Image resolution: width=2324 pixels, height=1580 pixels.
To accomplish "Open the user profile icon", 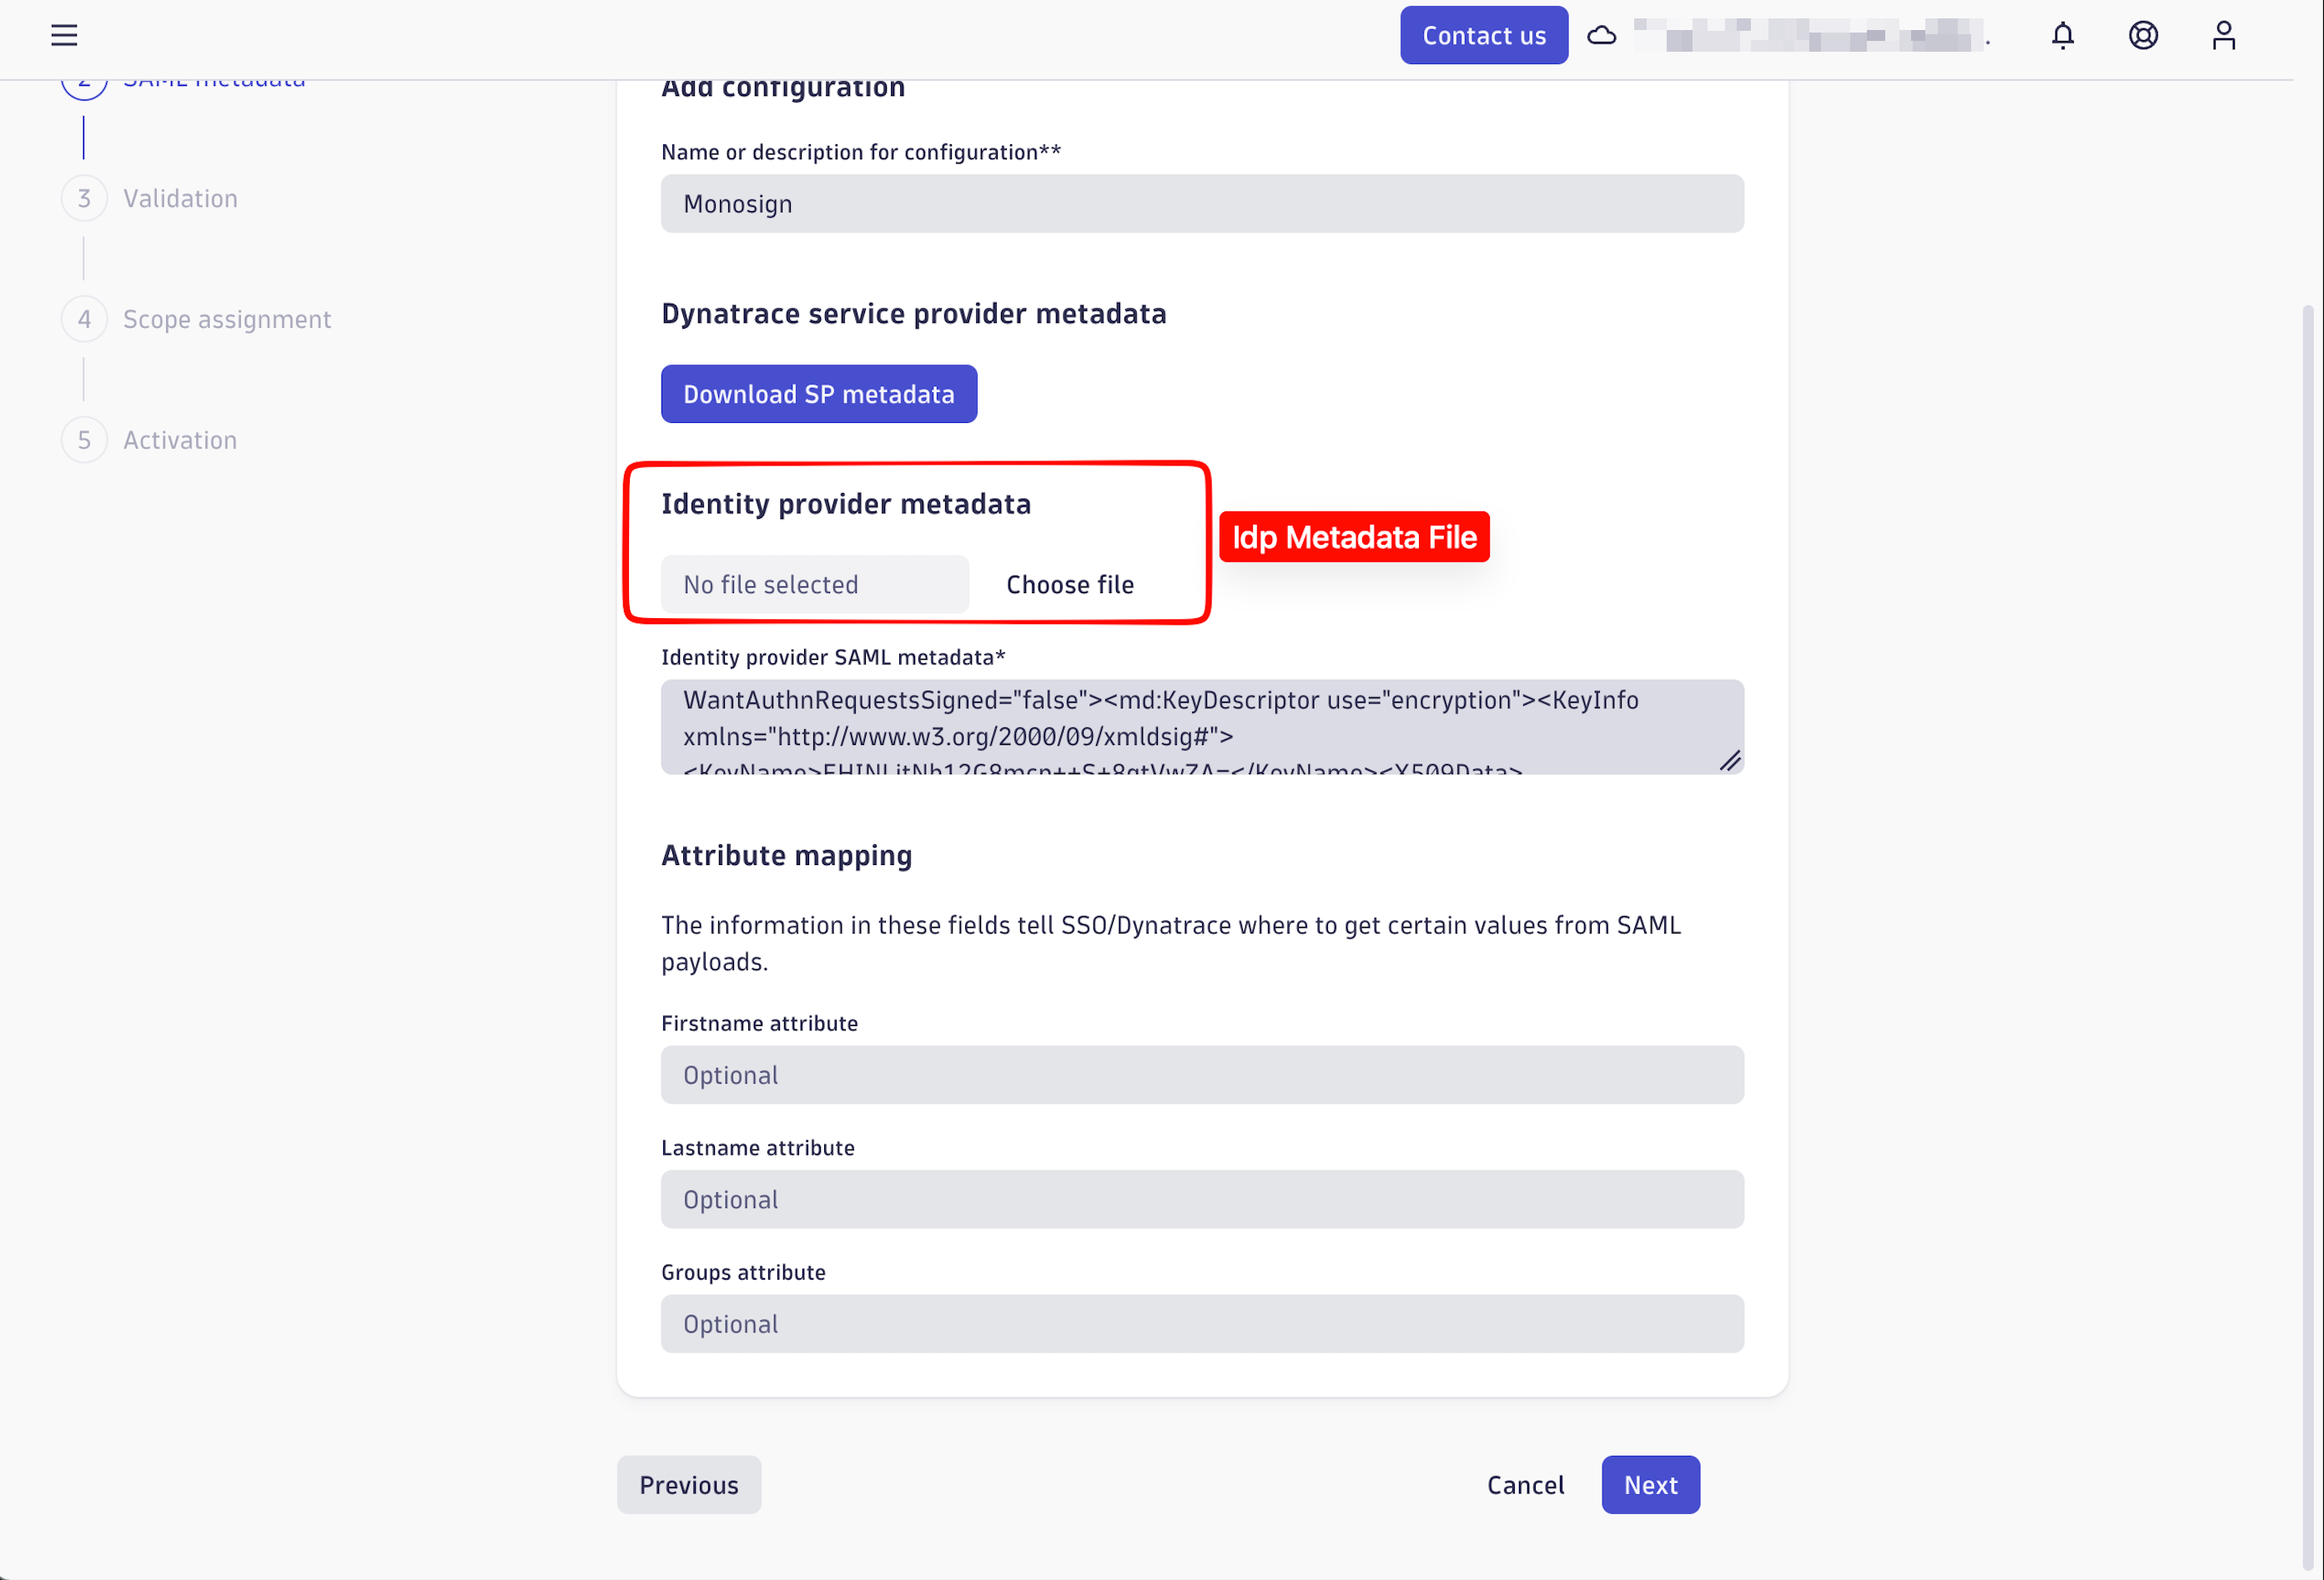I will [x=2223, y=35].
